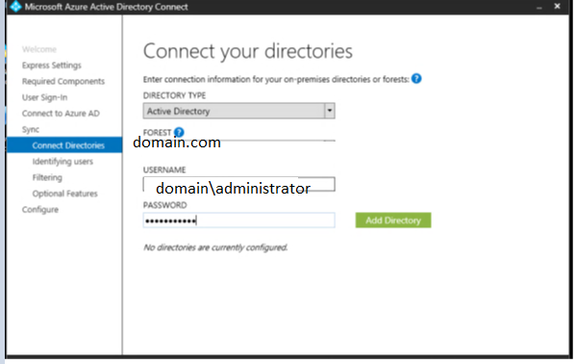575x364 pixels.
Task: Open Required Components step
Action: pos(63,81)
